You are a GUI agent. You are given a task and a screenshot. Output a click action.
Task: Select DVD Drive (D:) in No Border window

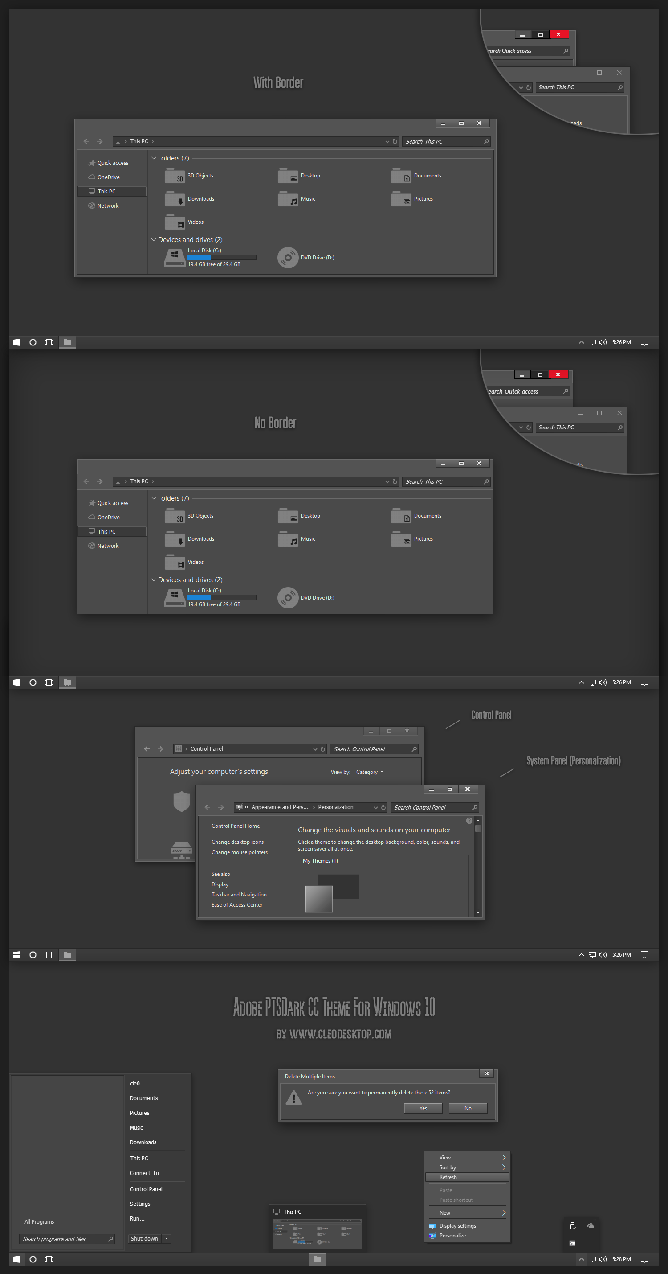(306, 598)
